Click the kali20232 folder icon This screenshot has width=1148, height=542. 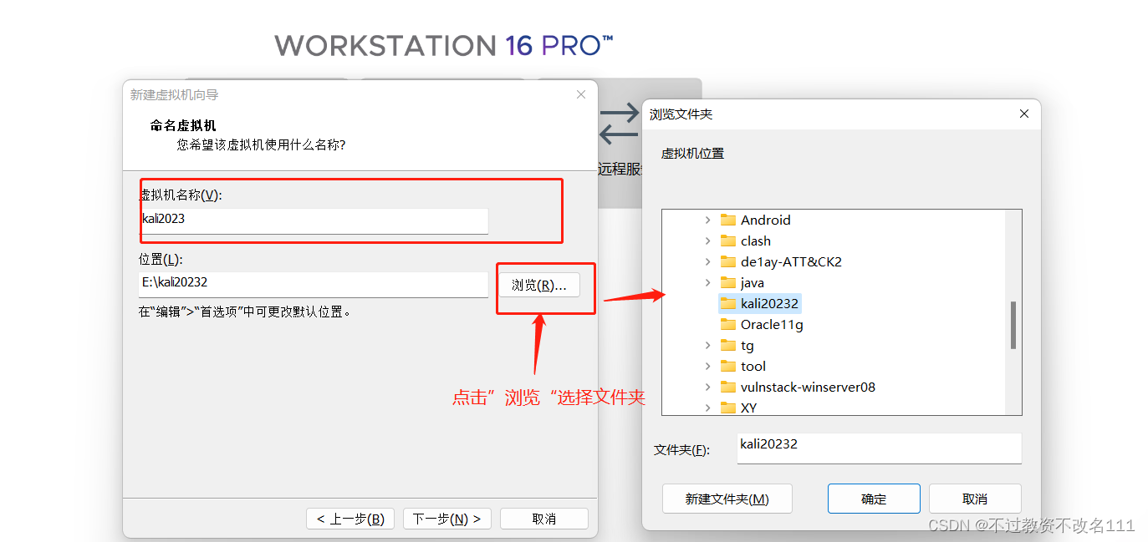pyautogui.click(x=727, y=303)
